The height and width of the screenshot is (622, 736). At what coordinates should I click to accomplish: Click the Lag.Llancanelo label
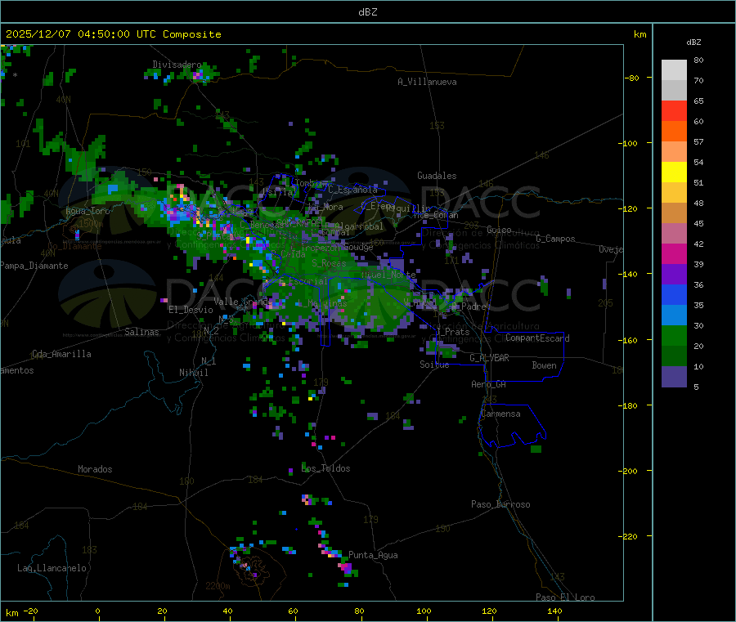(x=52, y=568)
